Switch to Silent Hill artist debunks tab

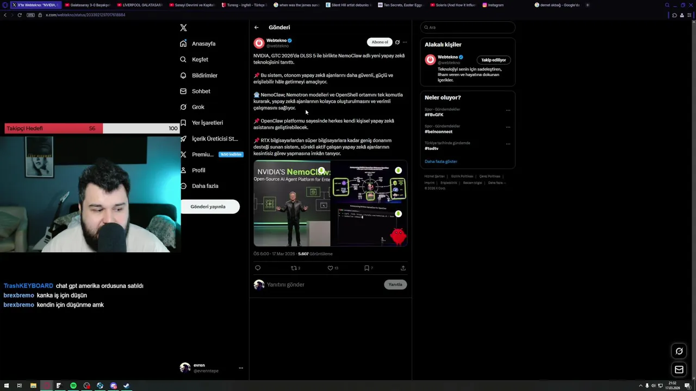point(347,5)
